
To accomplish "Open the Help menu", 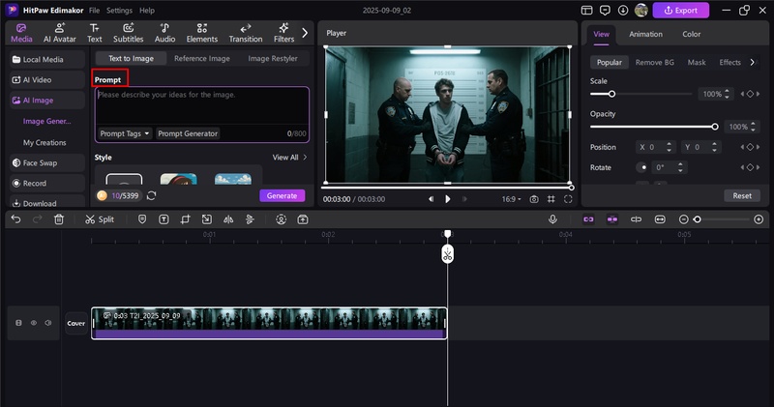I will 147,11.
